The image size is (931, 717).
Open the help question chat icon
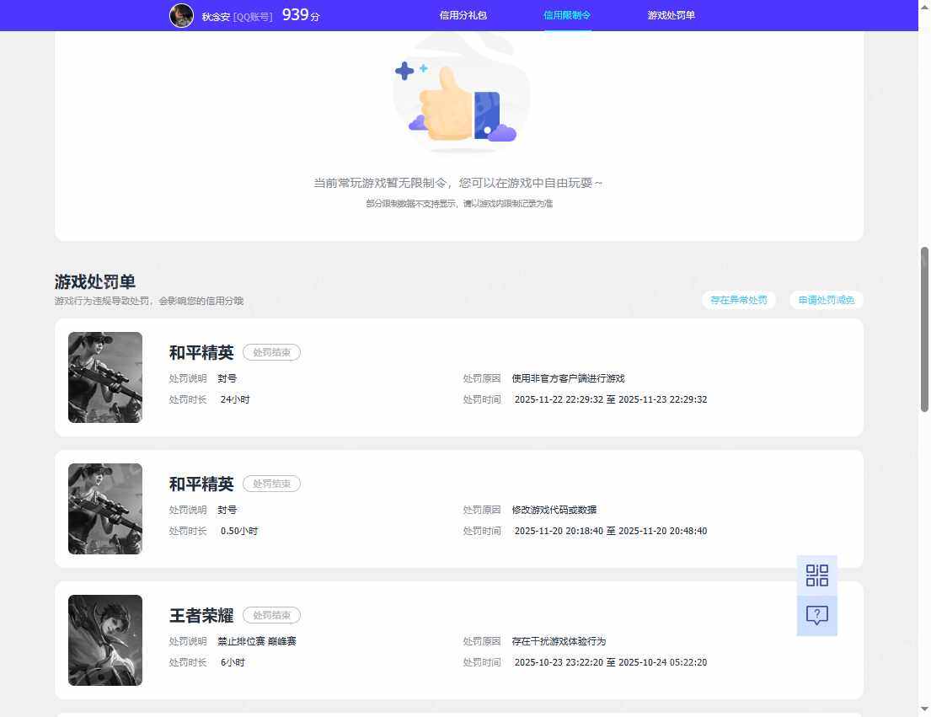[817, 616]
